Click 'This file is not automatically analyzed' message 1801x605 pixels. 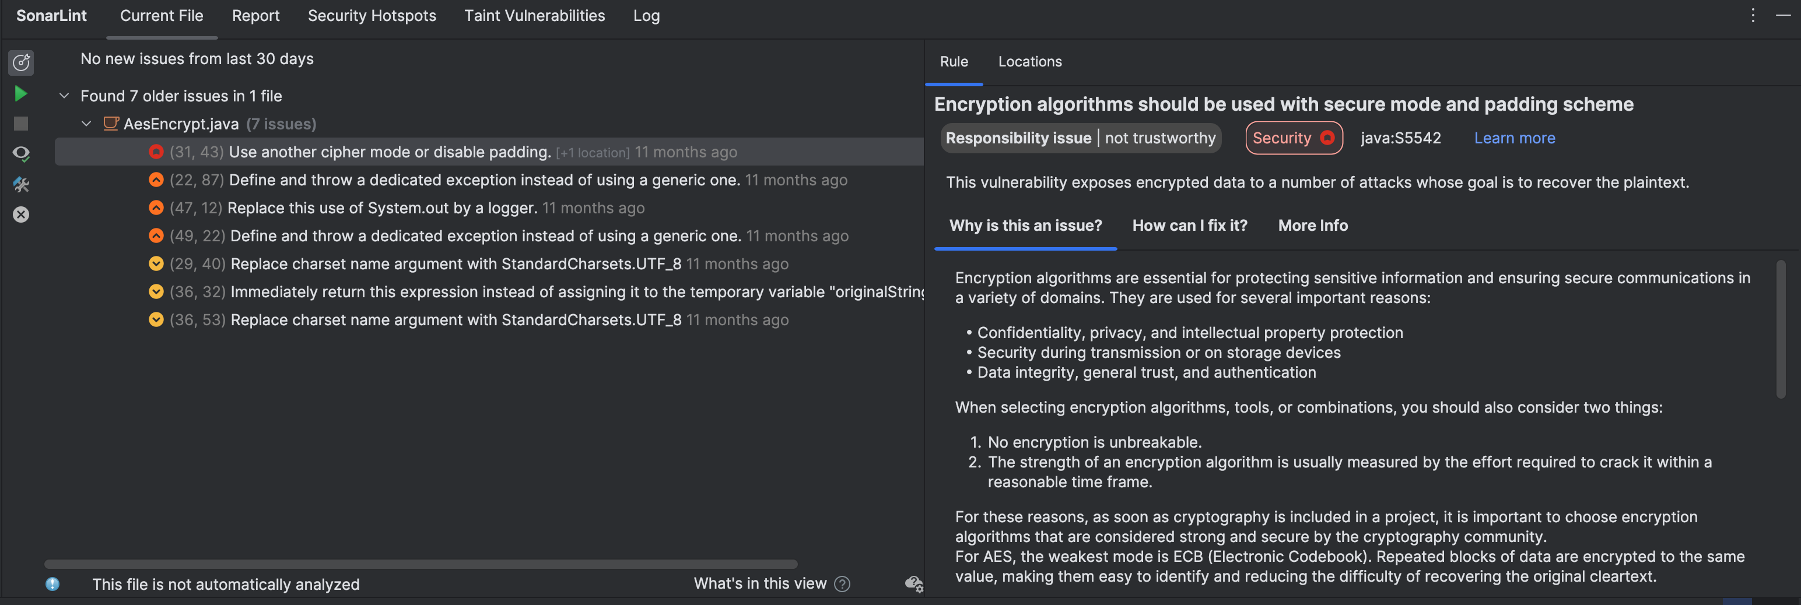click(226, 584)
